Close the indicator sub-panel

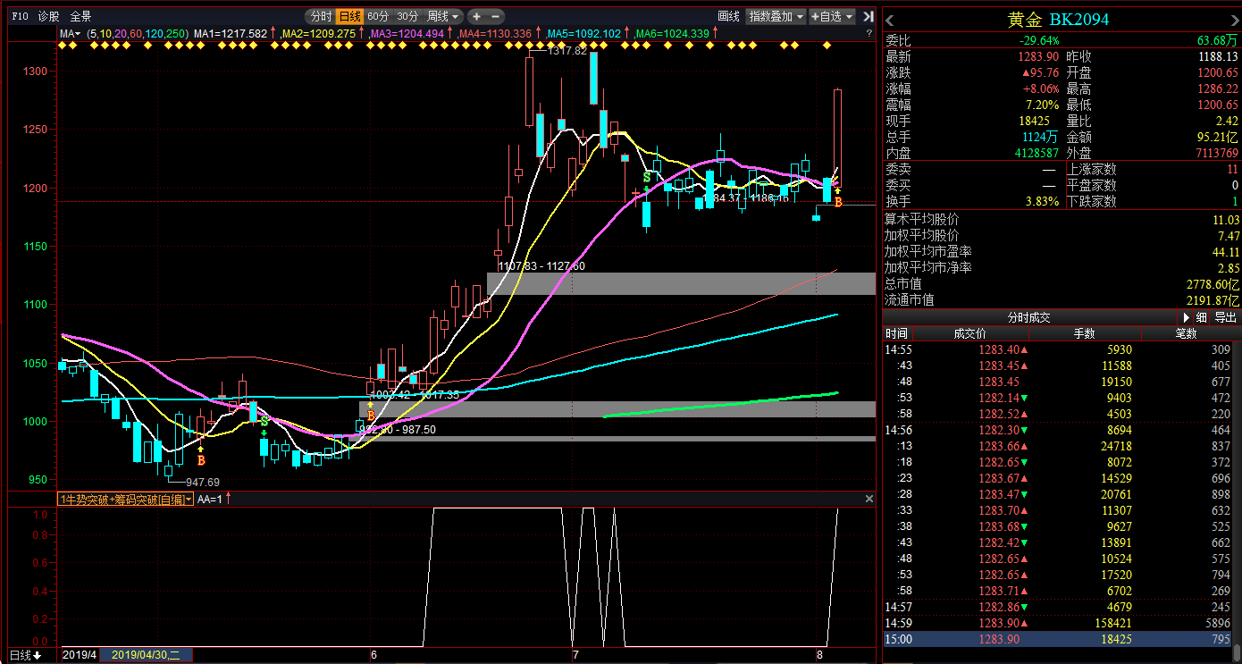click(868, 499)
